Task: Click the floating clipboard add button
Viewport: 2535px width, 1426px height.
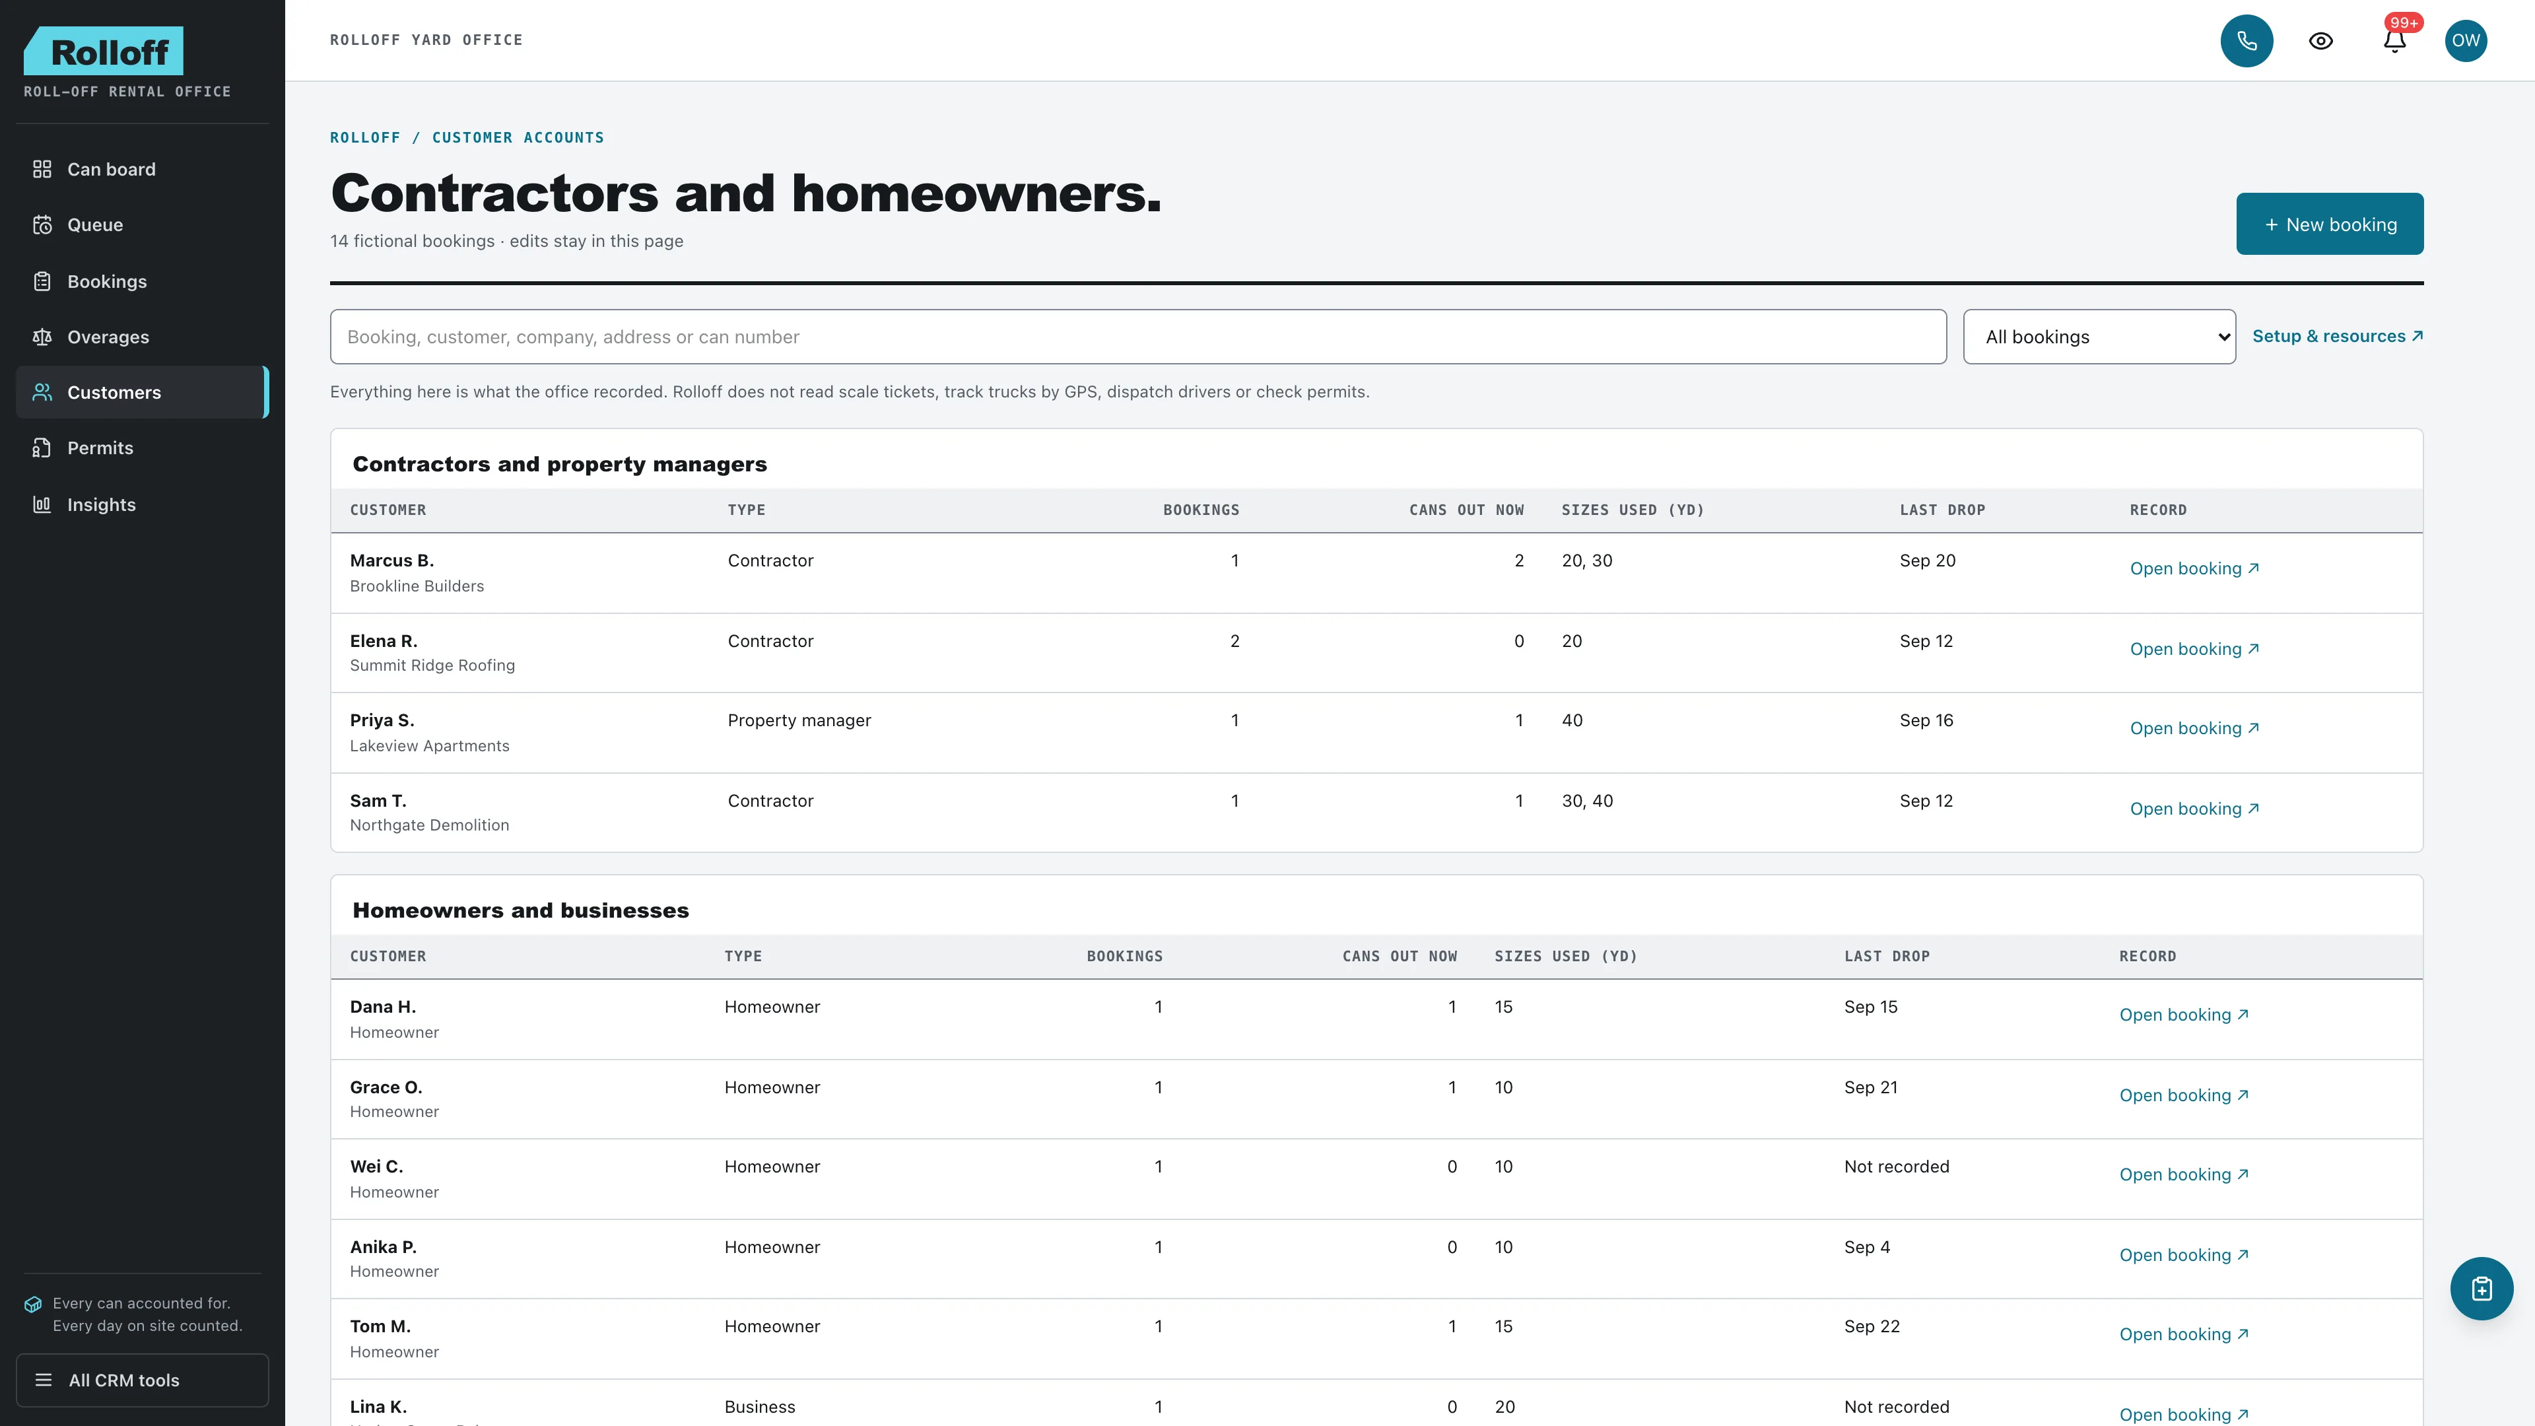Action: pyautogui.click(x=2481, y=1288)
